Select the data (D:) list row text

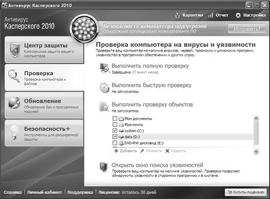click(132, 137)
